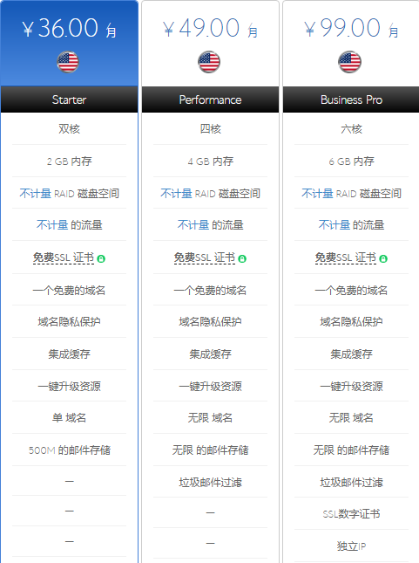Click the green SSL lock icon in the Business Pro column
419x563 pixels.
tap(383, 258)
